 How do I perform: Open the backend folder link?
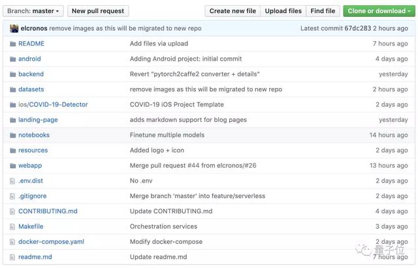31,74
